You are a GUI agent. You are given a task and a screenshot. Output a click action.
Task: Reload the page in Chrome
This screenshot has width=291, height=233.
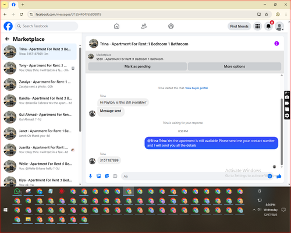22,14
